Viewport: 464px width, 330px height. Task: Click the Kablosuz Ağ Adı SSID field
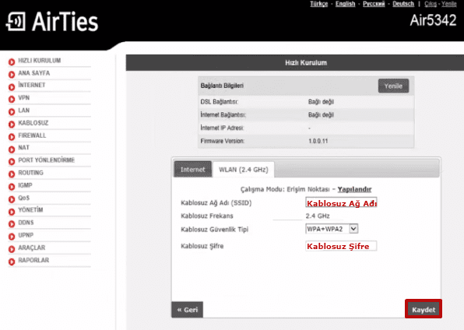tap(341, 203)
